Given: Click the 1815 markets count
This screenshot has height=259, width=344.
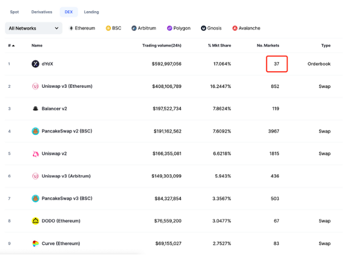Looking at the screenshot, I should click(274, 154).
